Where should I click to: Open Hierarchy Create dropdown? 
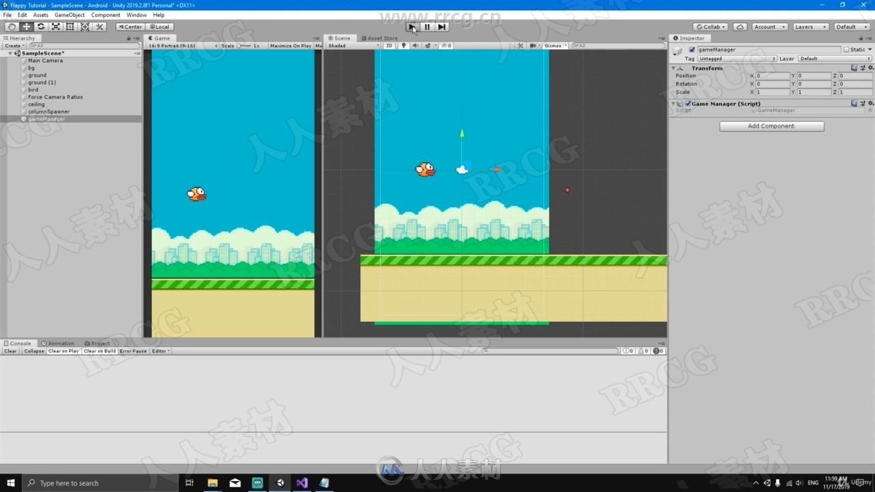click(14, 46)
